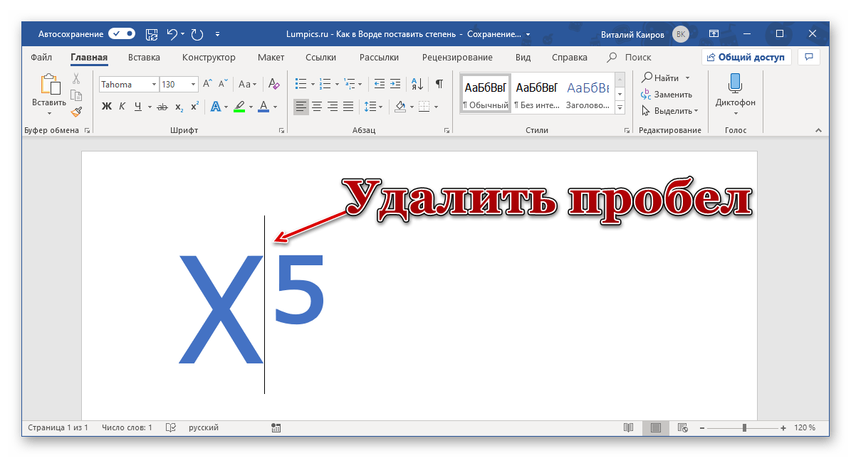Increase font size with A-up icon

pyautogui.click(x=207, y=83)
